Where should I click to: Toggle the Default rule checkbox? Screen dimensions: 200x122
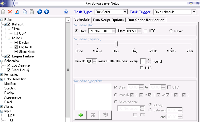point(9,24)
